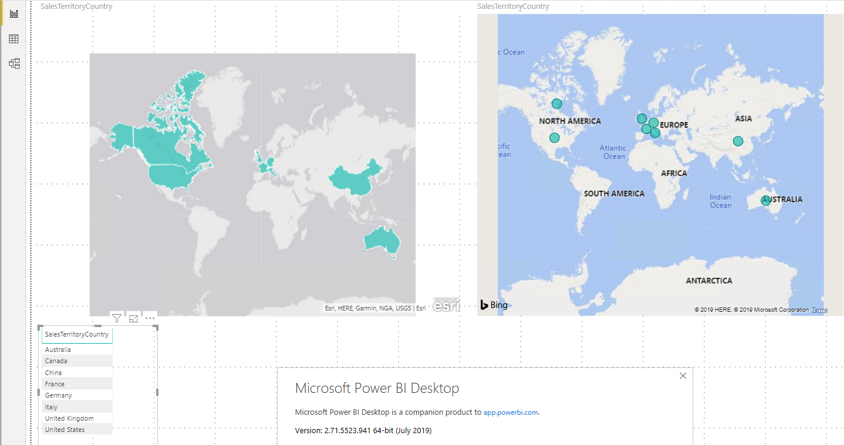Select the China row in the table
The height and width of the screenshot is (445, 844).
tap(77, 373)
